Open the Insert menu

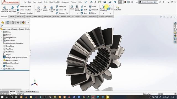click(x=40, y=2)
